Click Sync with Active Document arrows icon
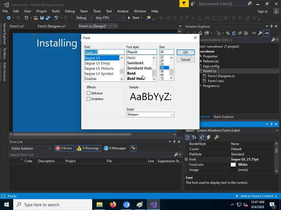This screenshot has width=281, height=210. [227, 33]
